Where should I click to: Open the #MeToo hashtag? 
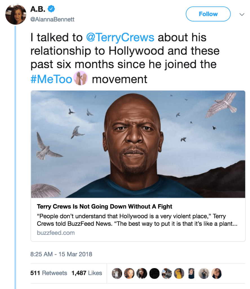(51, 79)
